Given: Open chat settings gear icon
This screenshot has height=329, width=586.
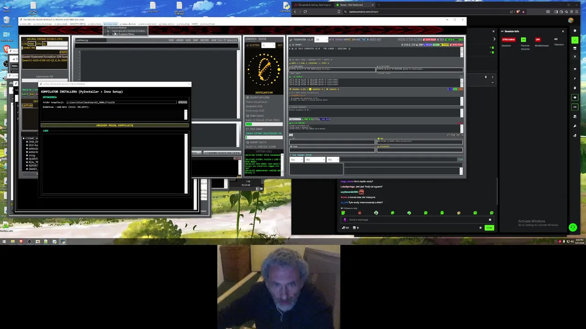Looking at the screenshot, I should [480, 228].
